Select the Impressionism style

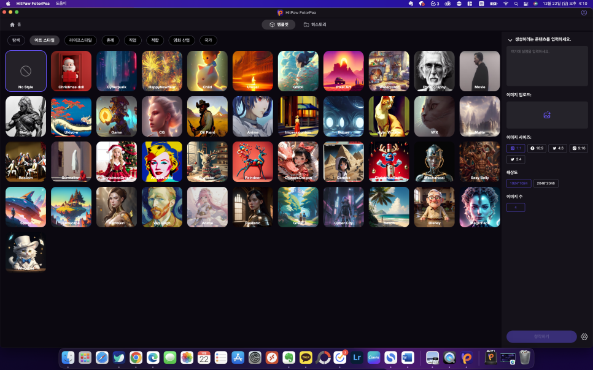(298, 116)
